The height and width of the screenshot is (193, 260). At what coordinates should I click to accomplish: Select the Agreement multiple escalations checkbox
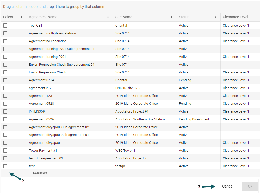[5, 33]
